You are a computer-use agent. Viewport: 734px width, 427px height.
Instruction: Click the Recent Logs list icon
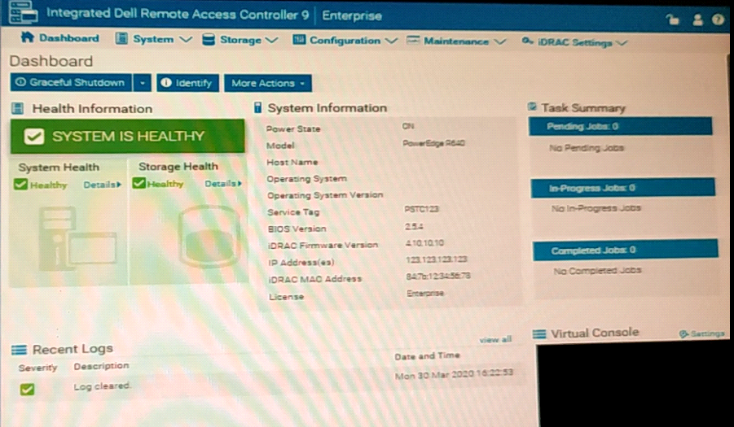coord(19,350)
